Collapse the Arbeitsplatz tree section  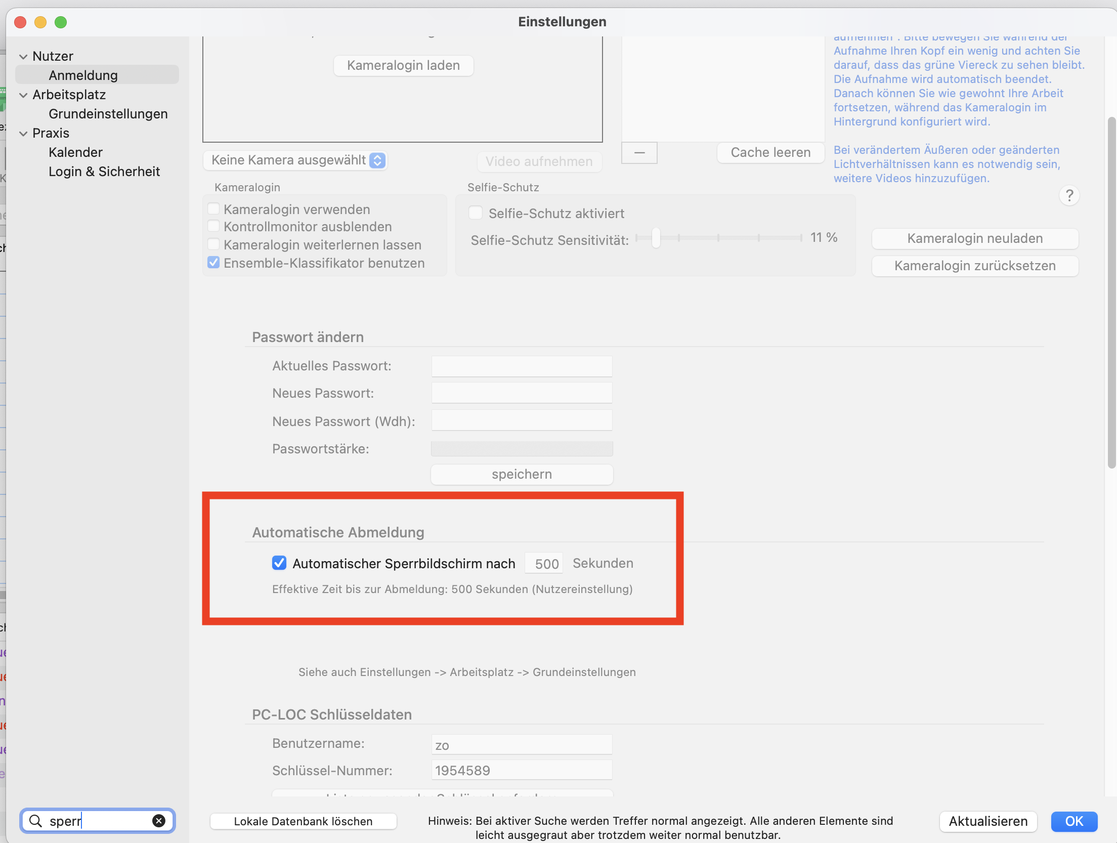pyautogui.click(x=23, y=95)
